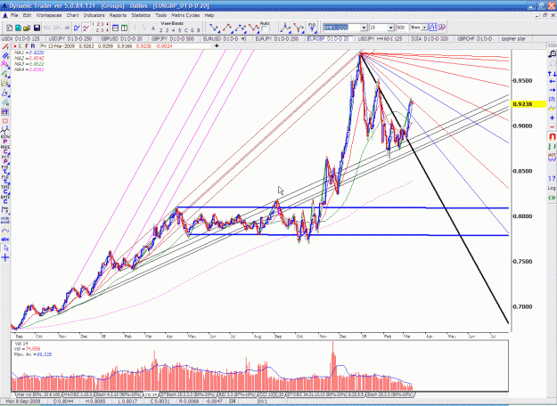Image resolution: width=557 pixels, height=406 pixels.
Task: Click the 500 bars count input field
Action: click(x=401, y=28)
